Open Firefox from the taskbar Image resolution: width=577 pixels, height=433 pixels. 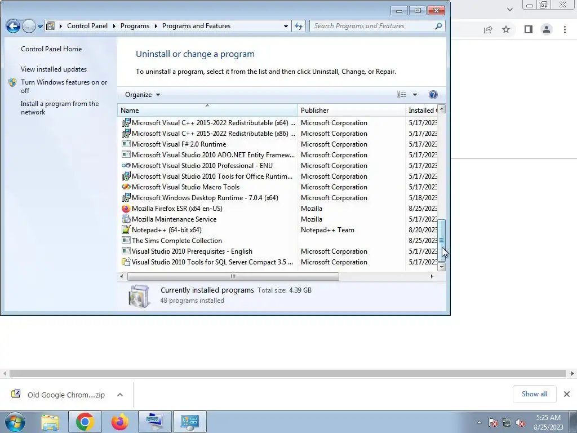coord(120,422)
